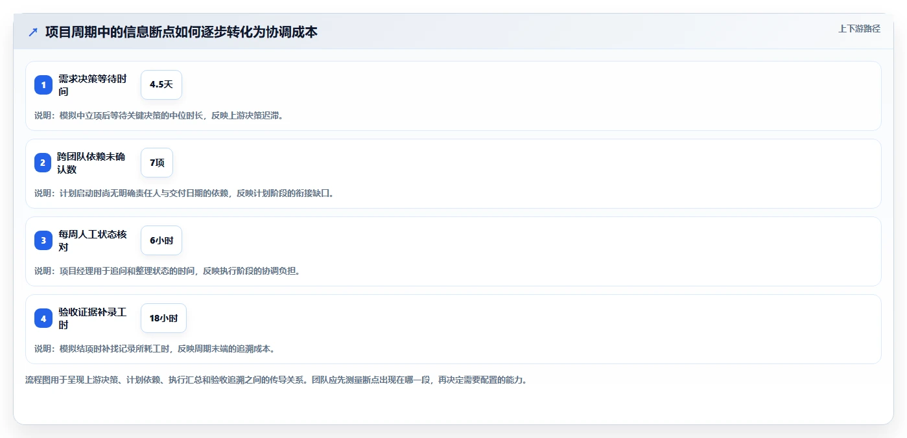Click the arrow icon beside the title
The image size is (907, 438).
point(33,32)
